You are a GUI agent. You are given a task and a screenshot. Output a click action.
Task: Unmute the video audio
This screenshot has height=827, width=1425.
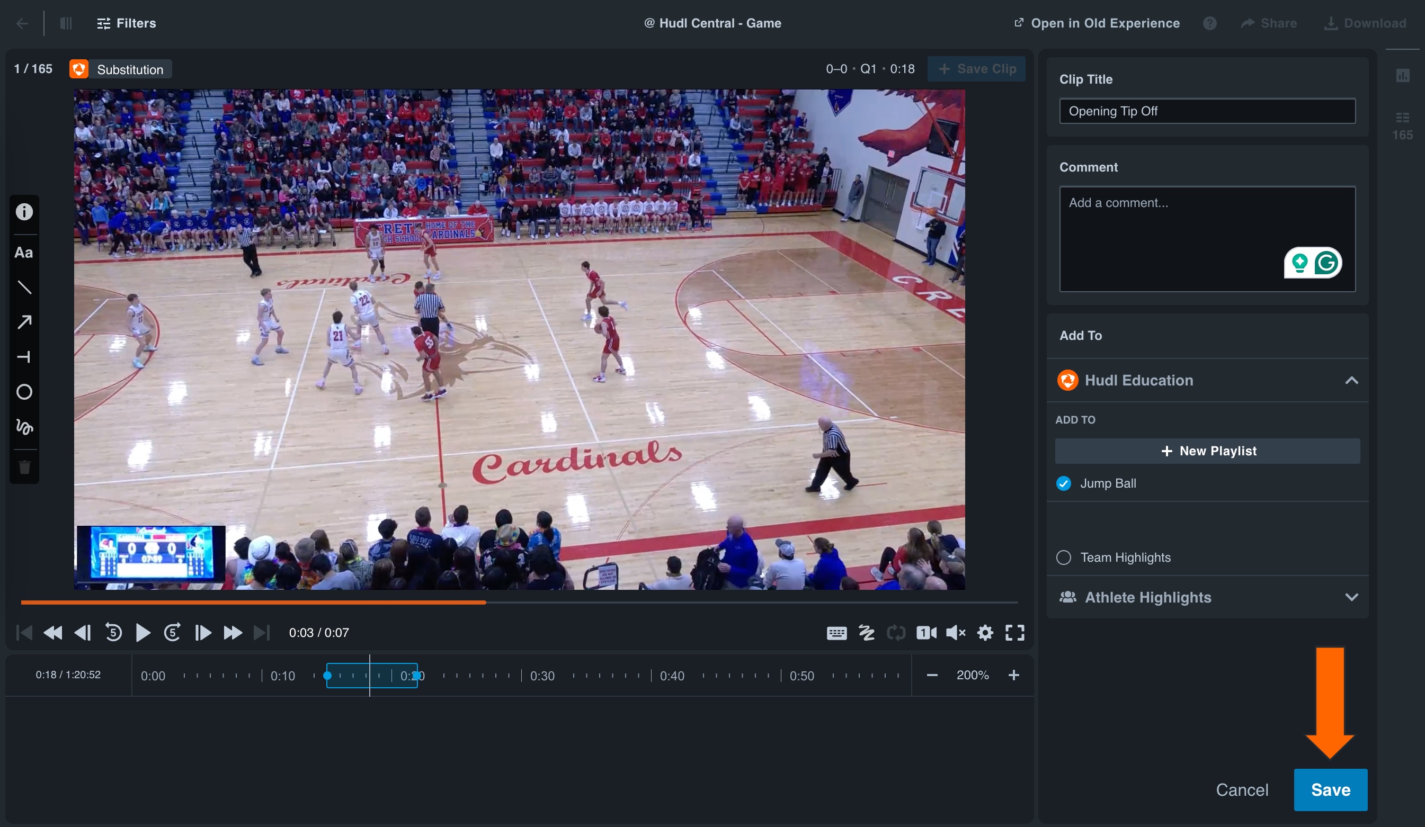tap(956, 633)
